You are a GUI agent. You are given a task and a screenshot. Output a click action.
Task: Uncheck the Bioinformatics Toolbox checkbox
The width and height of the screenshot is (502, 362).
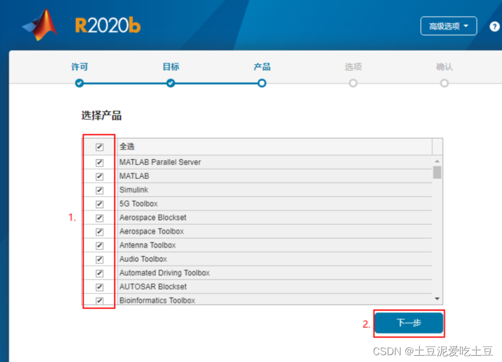(x=100, y=301)
